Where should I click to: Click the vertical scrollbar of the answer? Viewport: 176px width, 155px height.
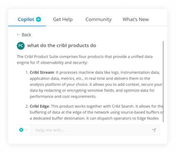pos(163,82)
